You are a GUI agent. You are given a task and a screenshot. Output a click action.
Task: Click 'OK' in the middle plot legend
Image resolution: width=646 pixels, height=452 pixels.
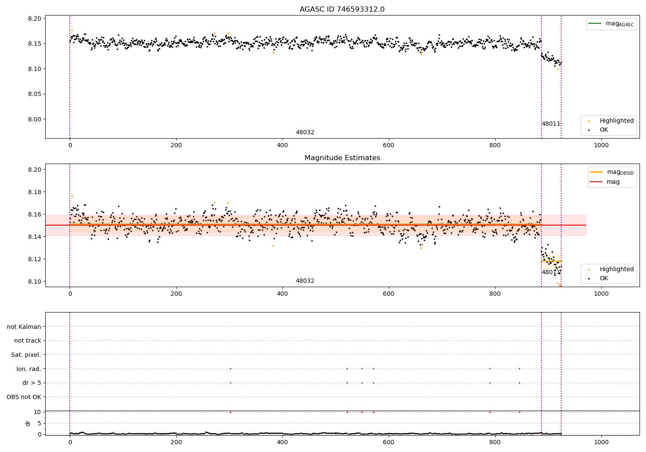(x=598, y=279)
